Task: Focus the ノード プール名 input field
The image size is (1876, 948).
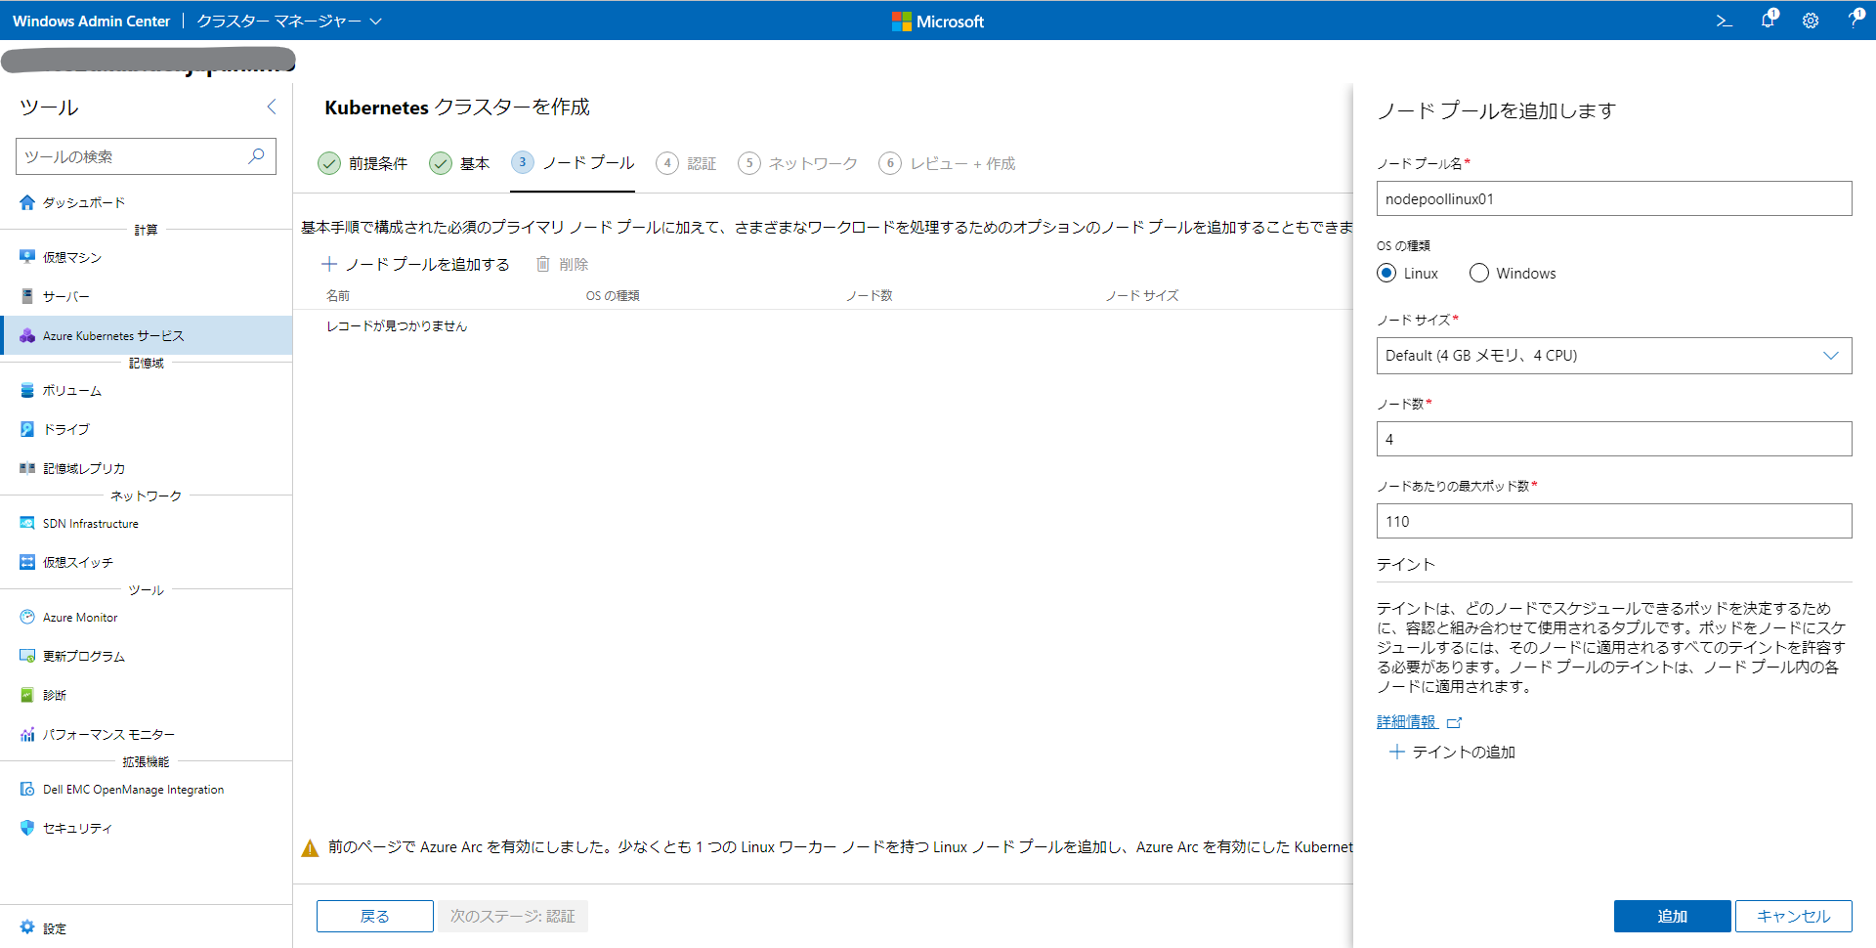Action: click(x=1614, y=198)
